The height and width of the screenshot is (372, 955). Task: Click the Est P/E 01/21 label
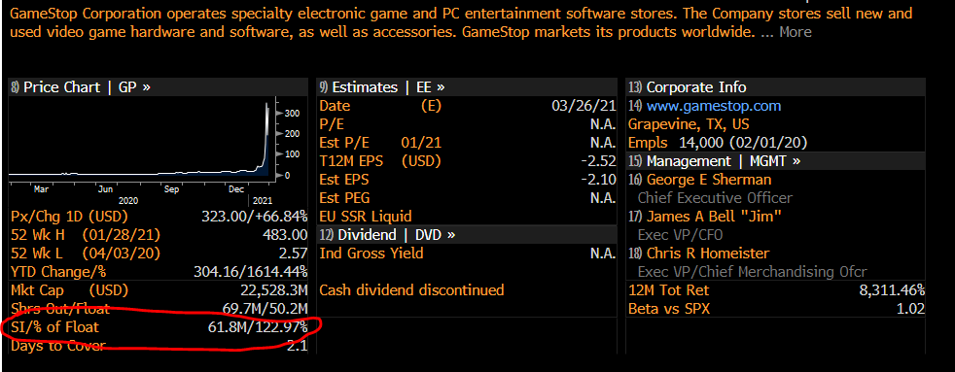[380, 143]
